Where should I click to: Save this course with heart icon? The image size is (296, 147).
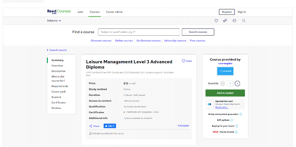click(183, 61)
